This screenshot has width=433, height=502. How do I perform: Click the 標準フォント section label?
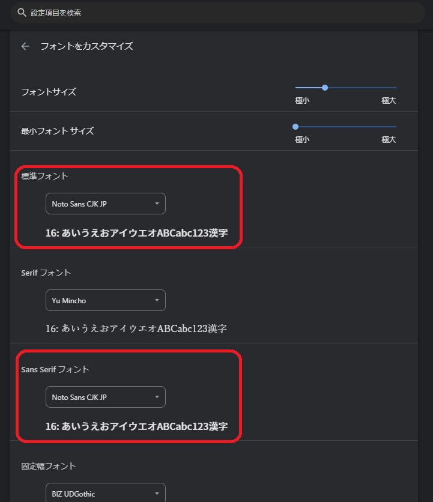click(x=45, y=176)
